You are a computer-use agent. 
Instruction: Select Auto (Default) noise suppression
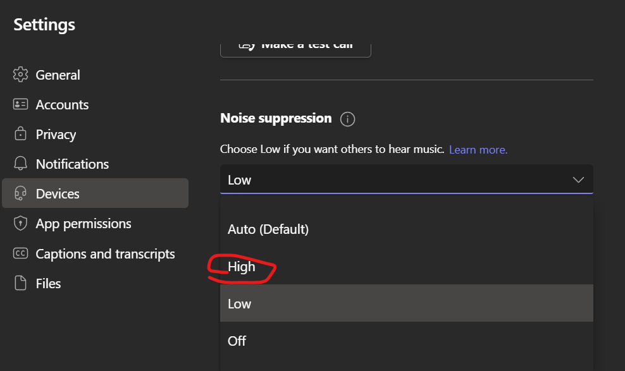coord(268,229)
